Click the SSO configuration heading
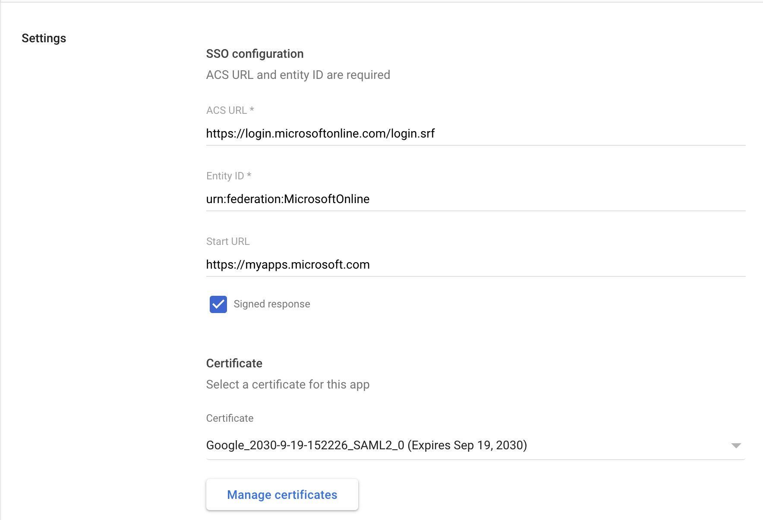Screen dimensions: 763x520 point(255,54)
